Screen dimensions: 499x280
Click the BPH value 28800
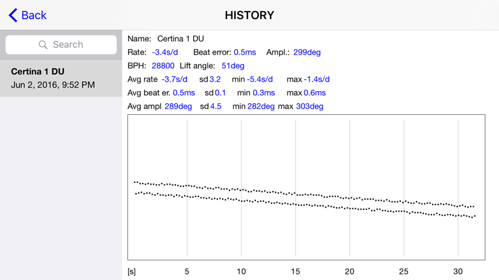(163, 66)
